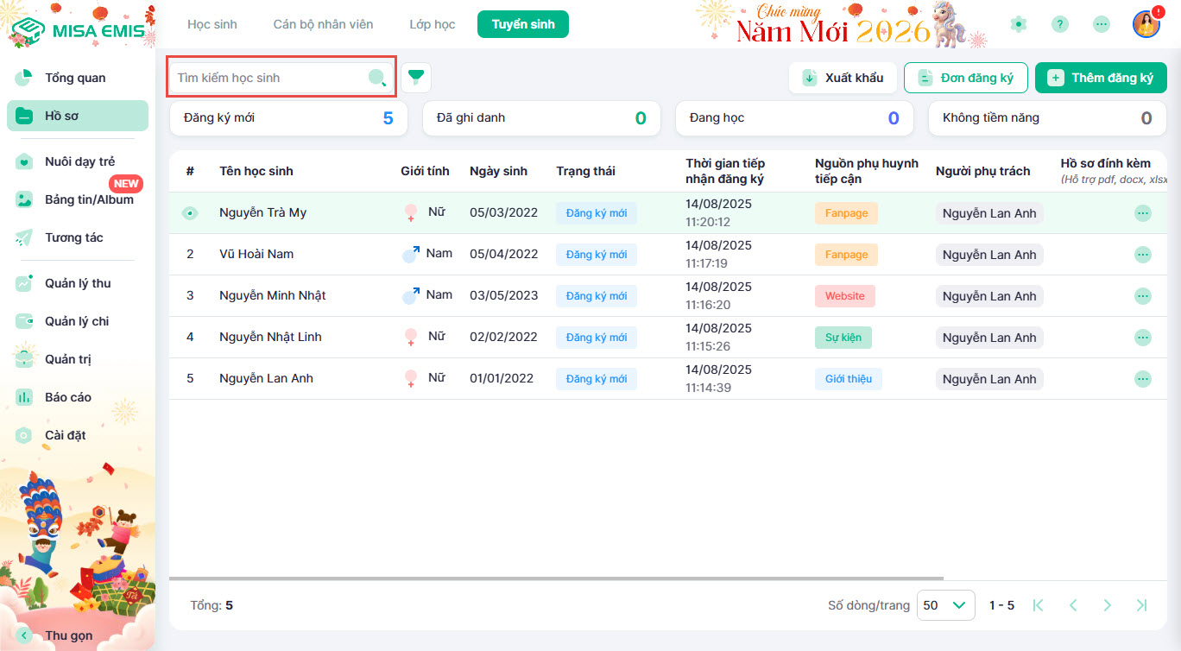Switch to the Lớp học tab

click(x=433, y=24)
